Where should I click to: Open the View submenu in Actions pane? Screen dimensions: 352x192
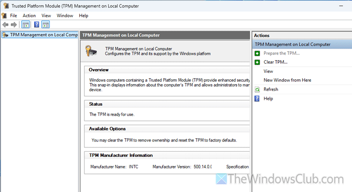[x=268, y=71]
